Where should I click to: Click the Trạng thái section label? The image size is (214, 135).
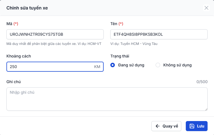120,56
